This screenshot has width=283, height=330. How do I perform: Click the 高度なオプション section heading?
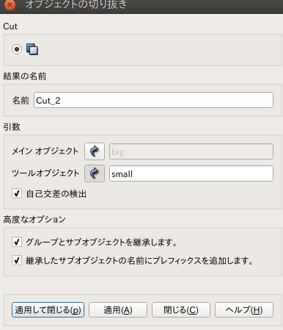34,219
